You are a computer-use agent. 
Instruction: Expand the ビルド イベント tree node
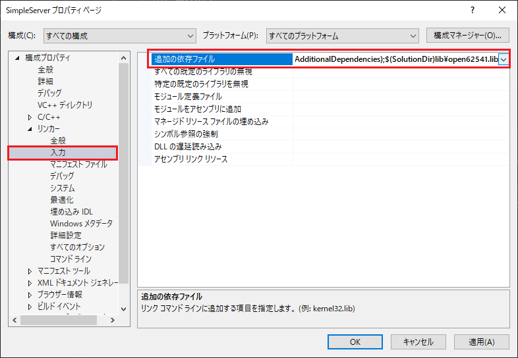click(x=30, y=307)
